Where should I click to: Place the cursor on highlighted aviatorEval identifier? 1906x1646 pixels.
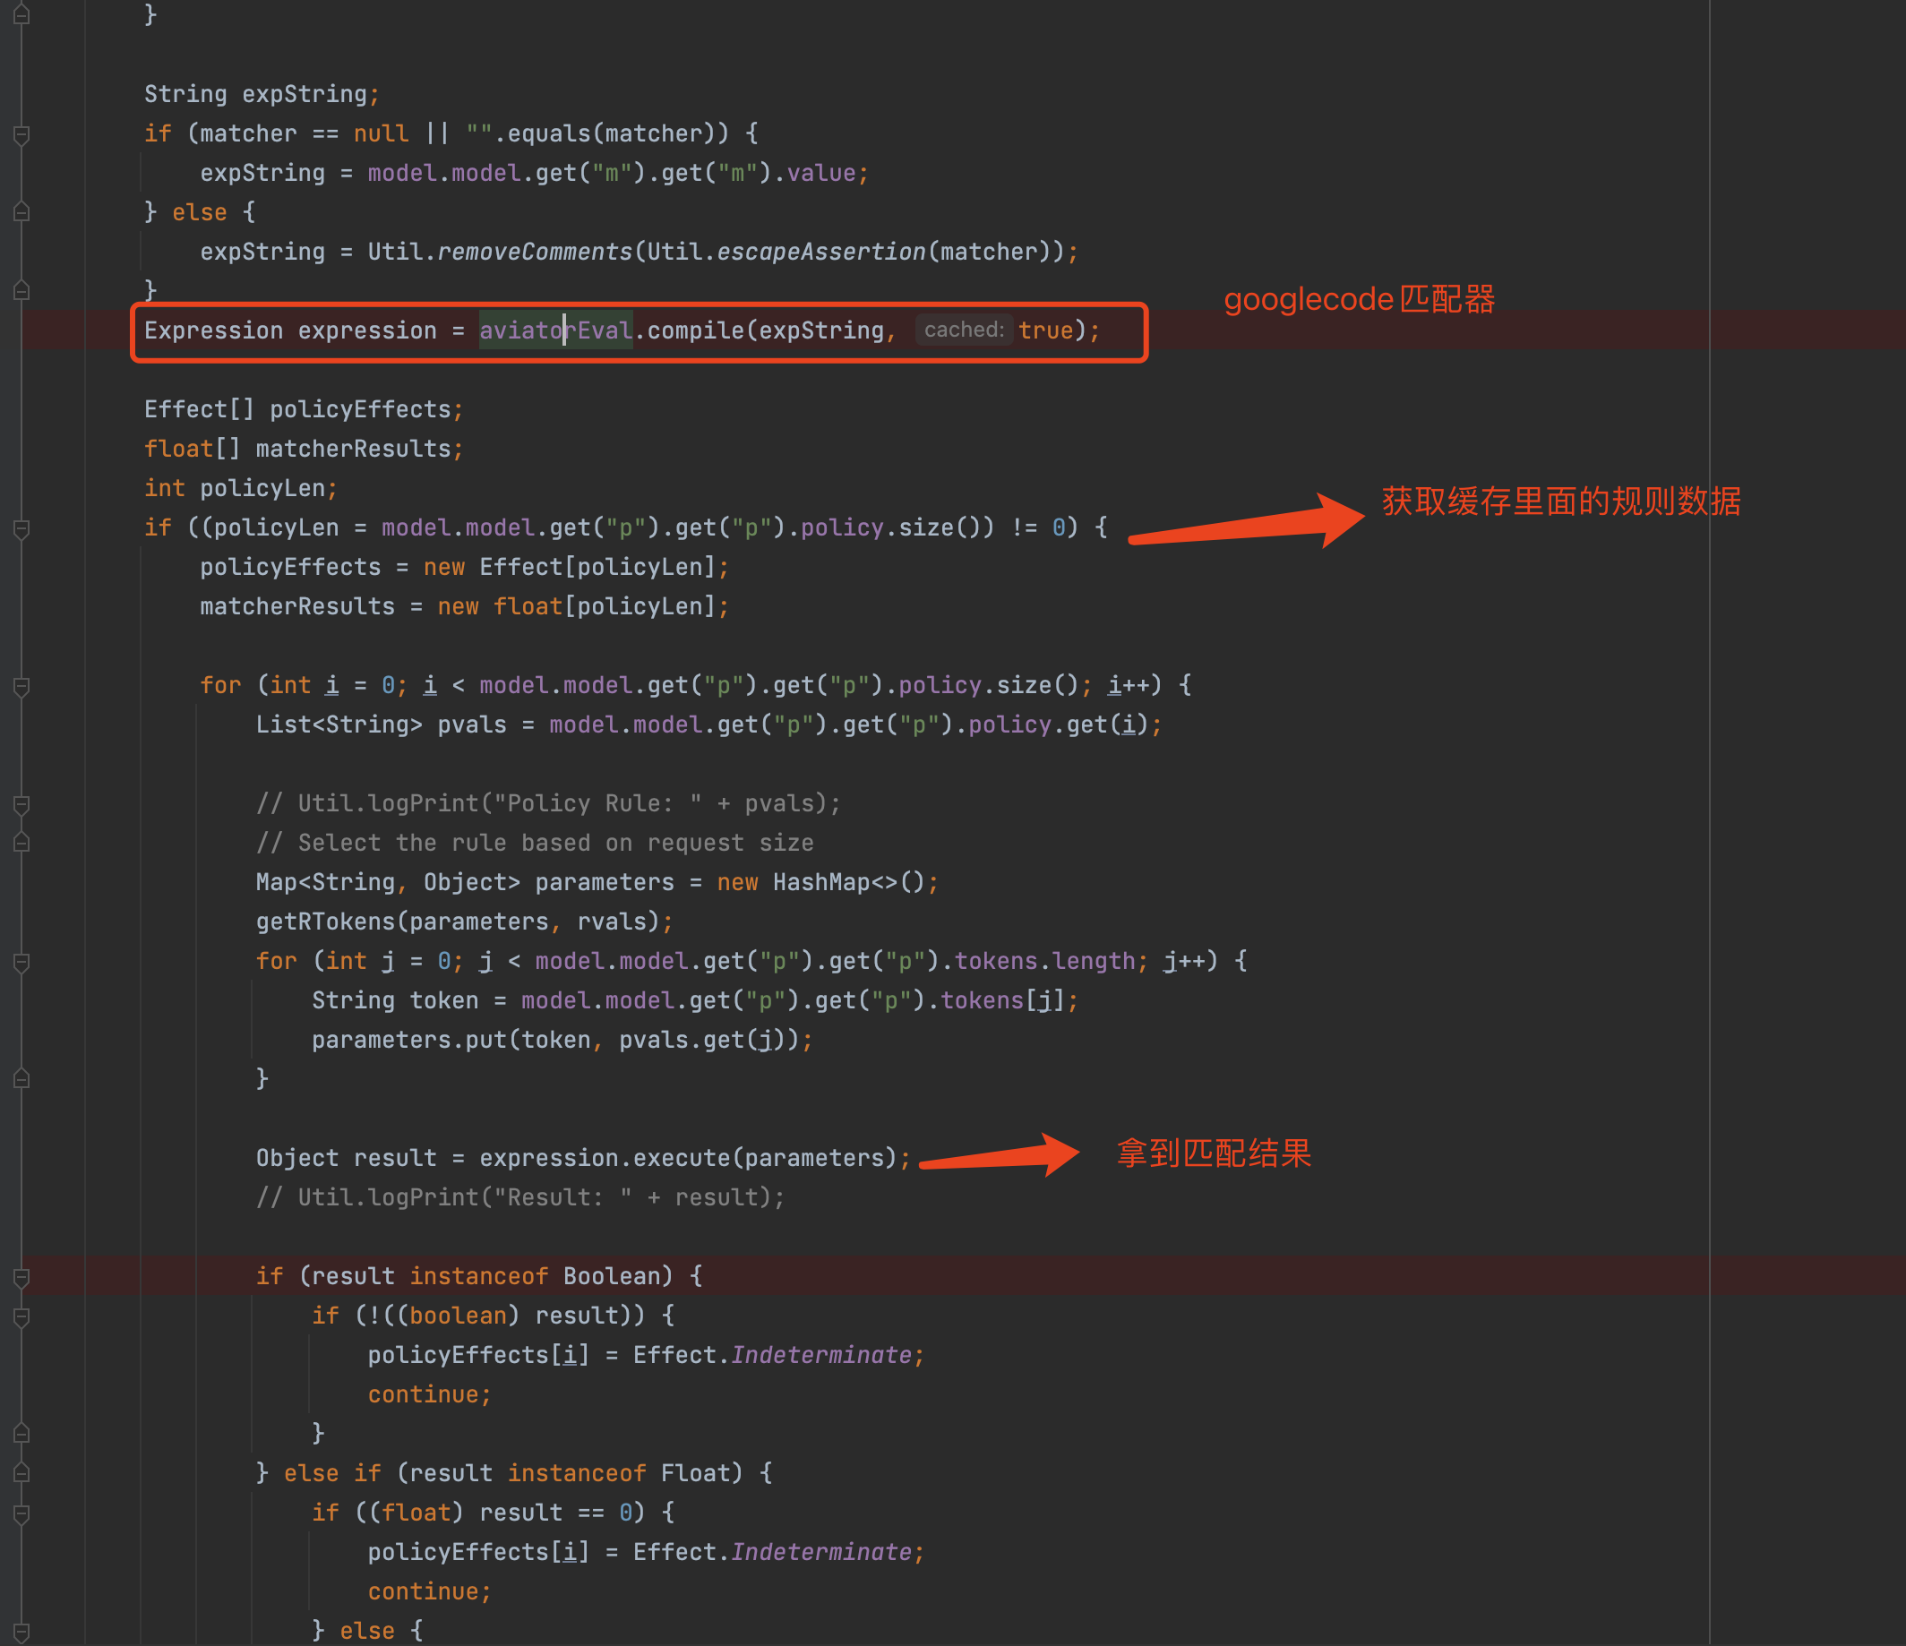(x=554, y=330)
